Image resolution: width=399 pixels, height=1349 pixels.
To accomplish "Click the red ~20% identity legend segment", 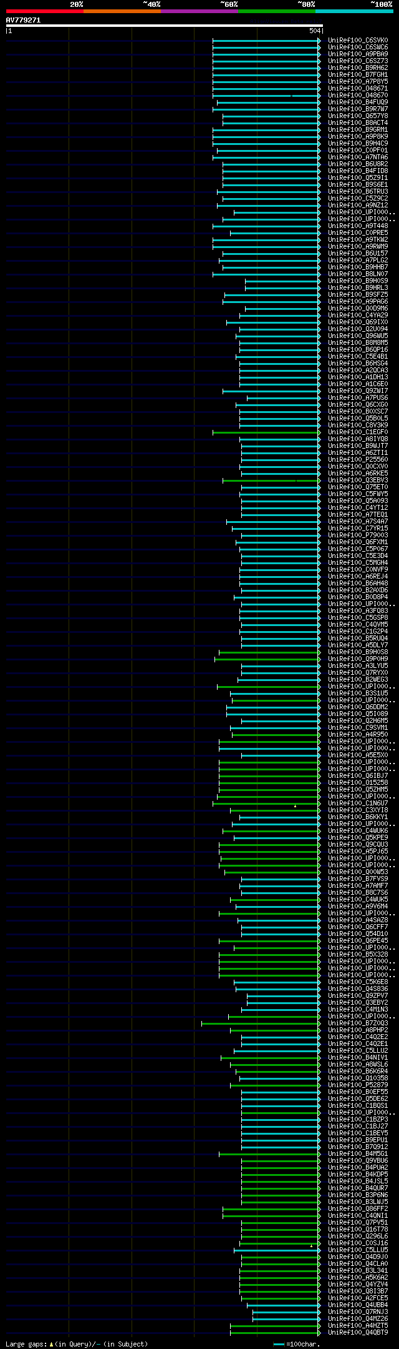I will point(45,11).
